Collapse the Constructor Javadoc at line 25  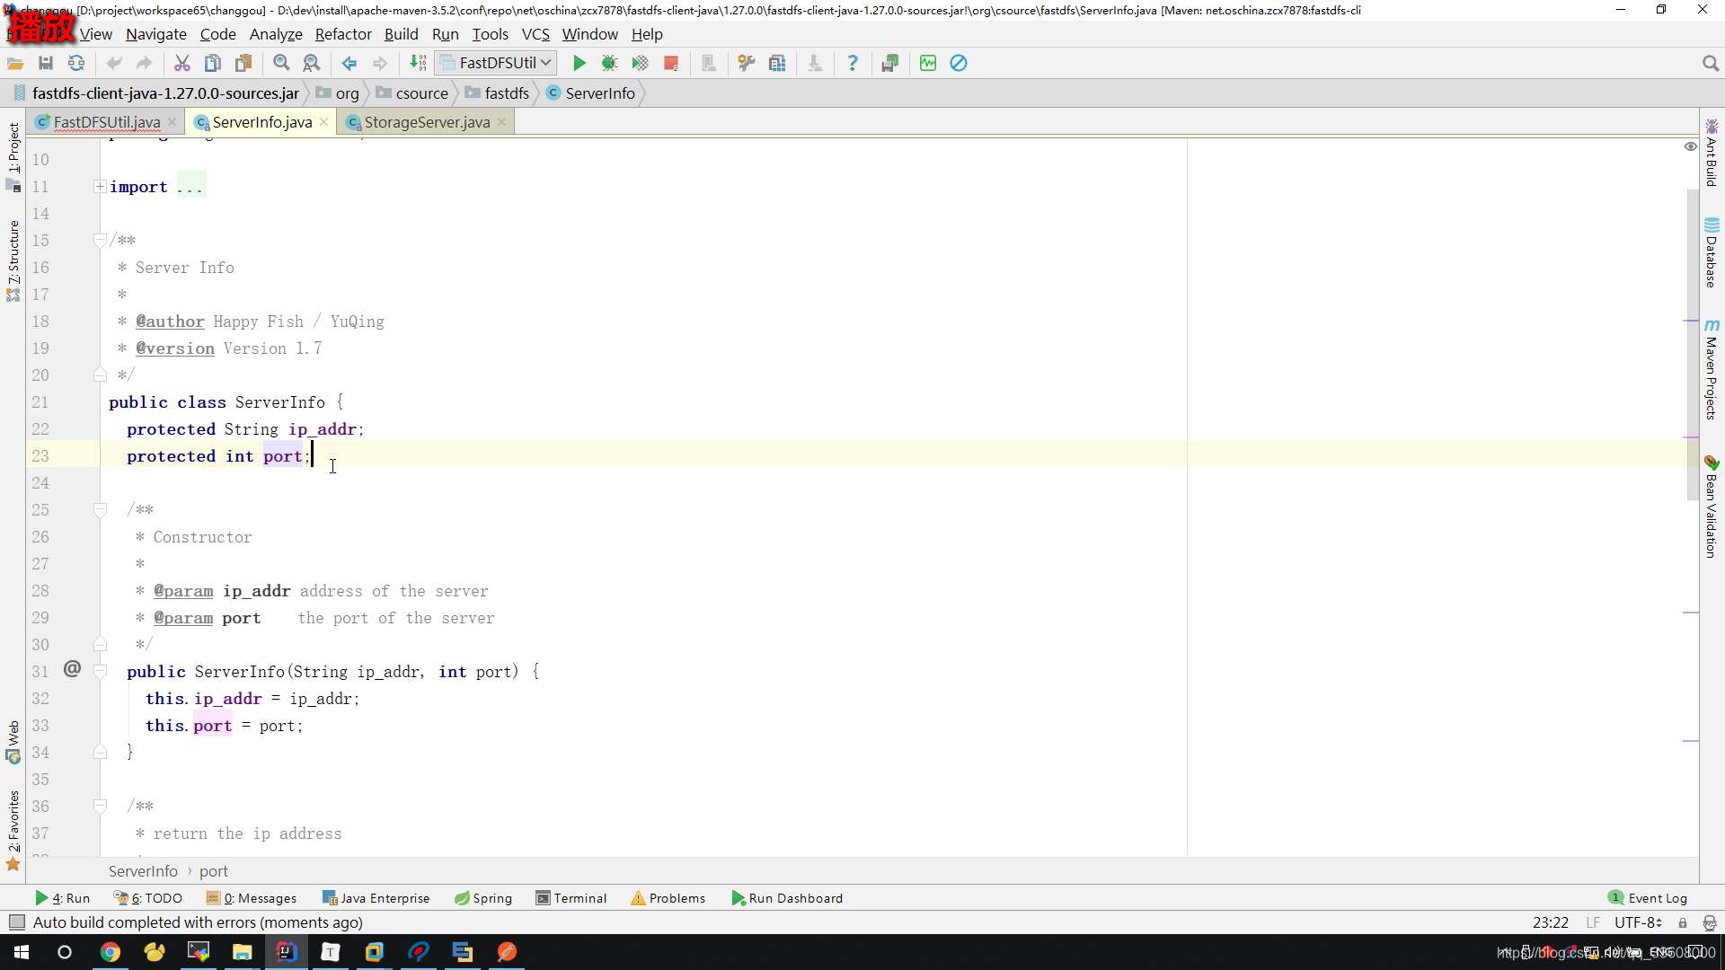pos(100,510)
